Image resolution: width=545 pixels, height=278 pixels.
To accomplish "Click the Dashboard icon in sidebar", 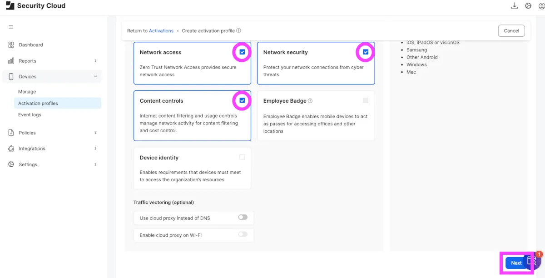I will point(11,45).
